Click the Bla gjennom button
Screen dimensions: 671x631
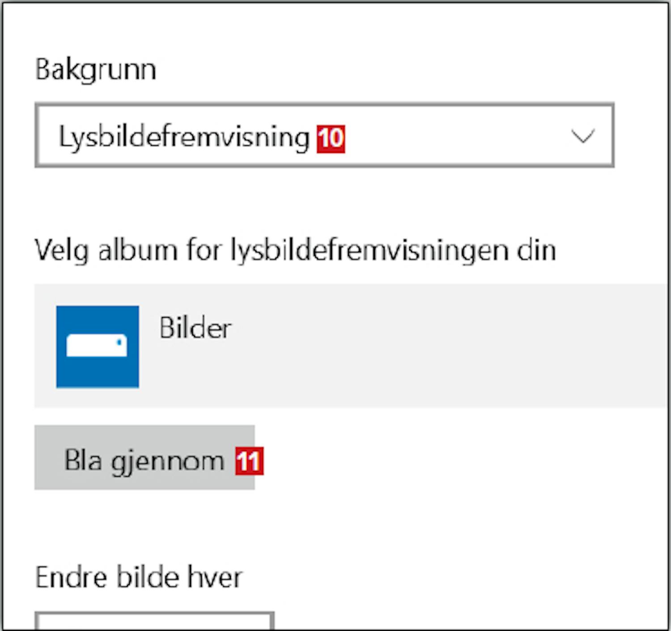[x=144, y=457]
